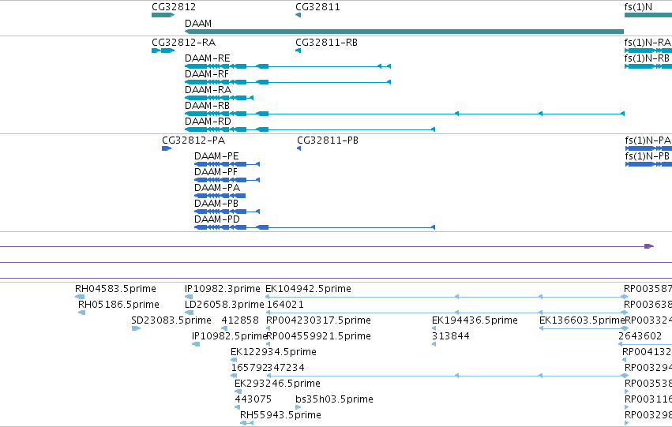Select the 443075 feature label
This screenshot has width=672, height=427.
coord(253,399)
